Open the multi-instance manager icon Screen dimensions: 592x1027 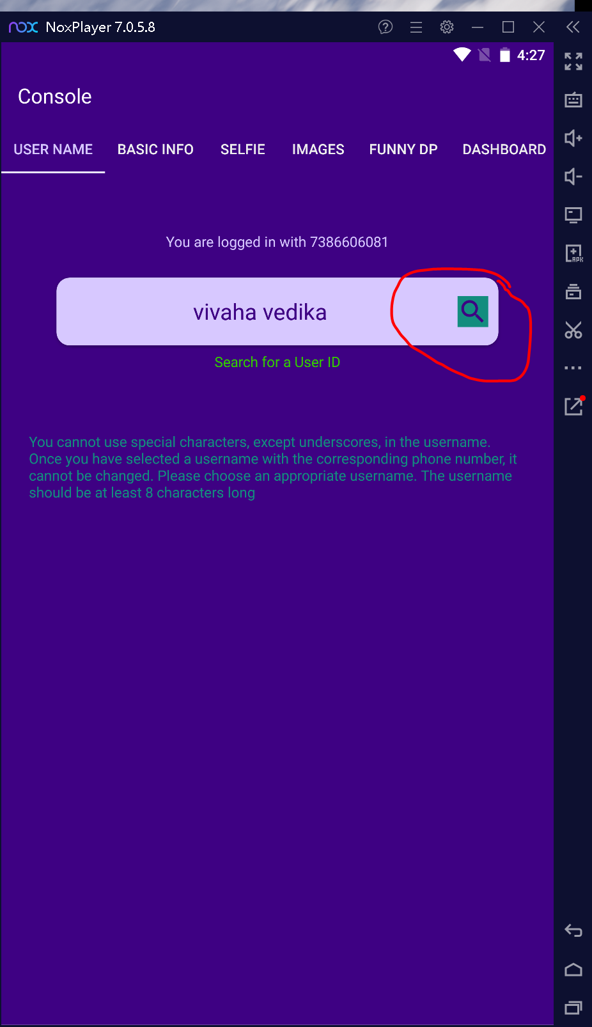click(573, 292)
